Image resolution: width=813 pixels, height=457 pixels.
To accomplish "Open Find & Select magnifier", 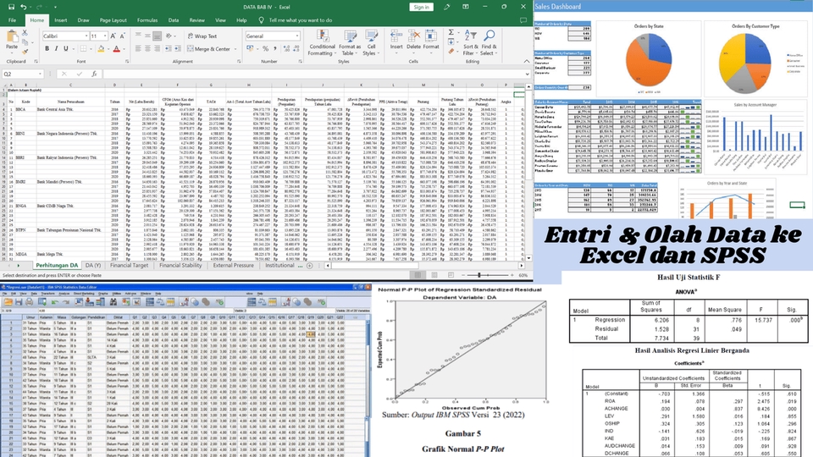I will (489, 42).
